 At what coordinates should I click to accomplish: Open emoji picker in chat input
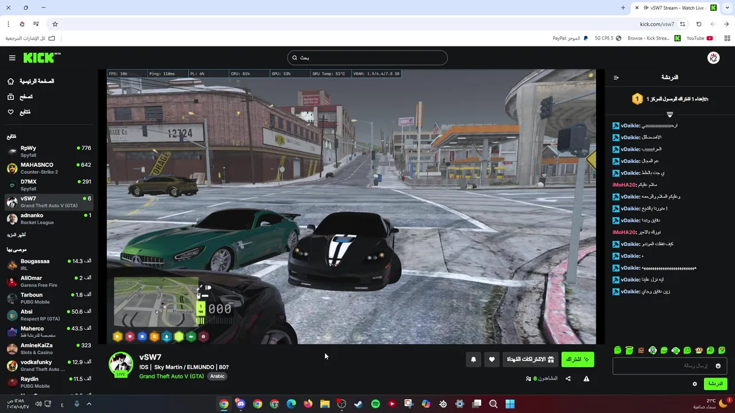pyautogui.click(x=718, y=366)
